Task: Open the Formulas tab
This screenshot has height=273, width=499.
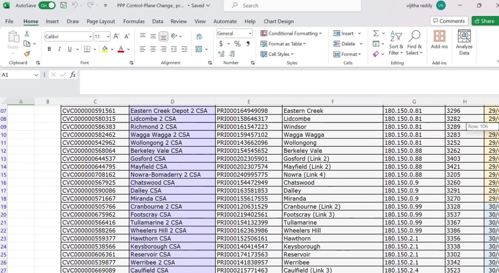Action: pyautogui.click(x=134, y=21)
